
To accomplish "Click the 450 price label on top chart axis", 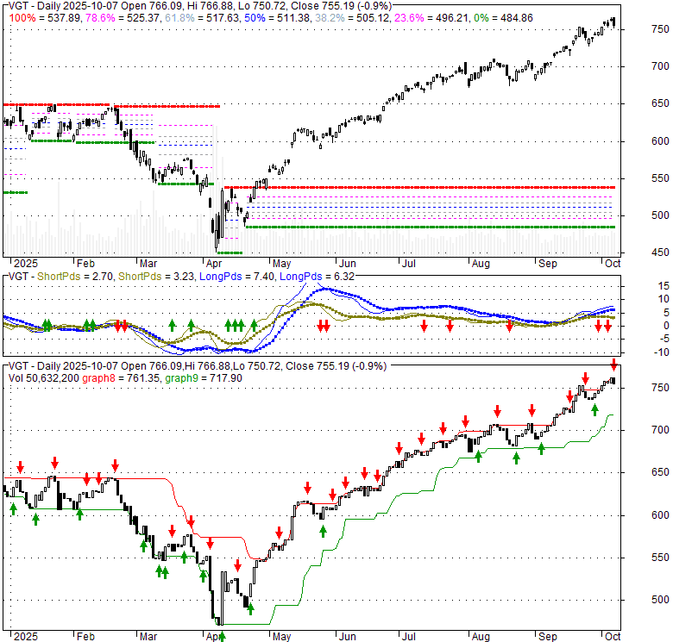I will click(660, 252).
